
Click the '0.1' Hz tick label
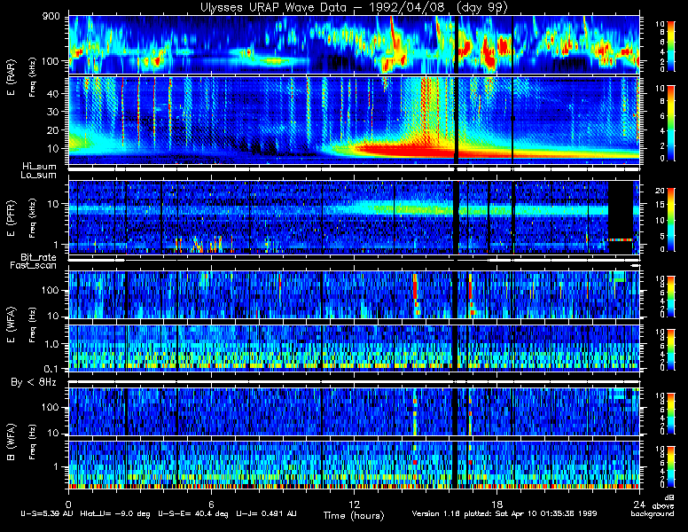51,369
